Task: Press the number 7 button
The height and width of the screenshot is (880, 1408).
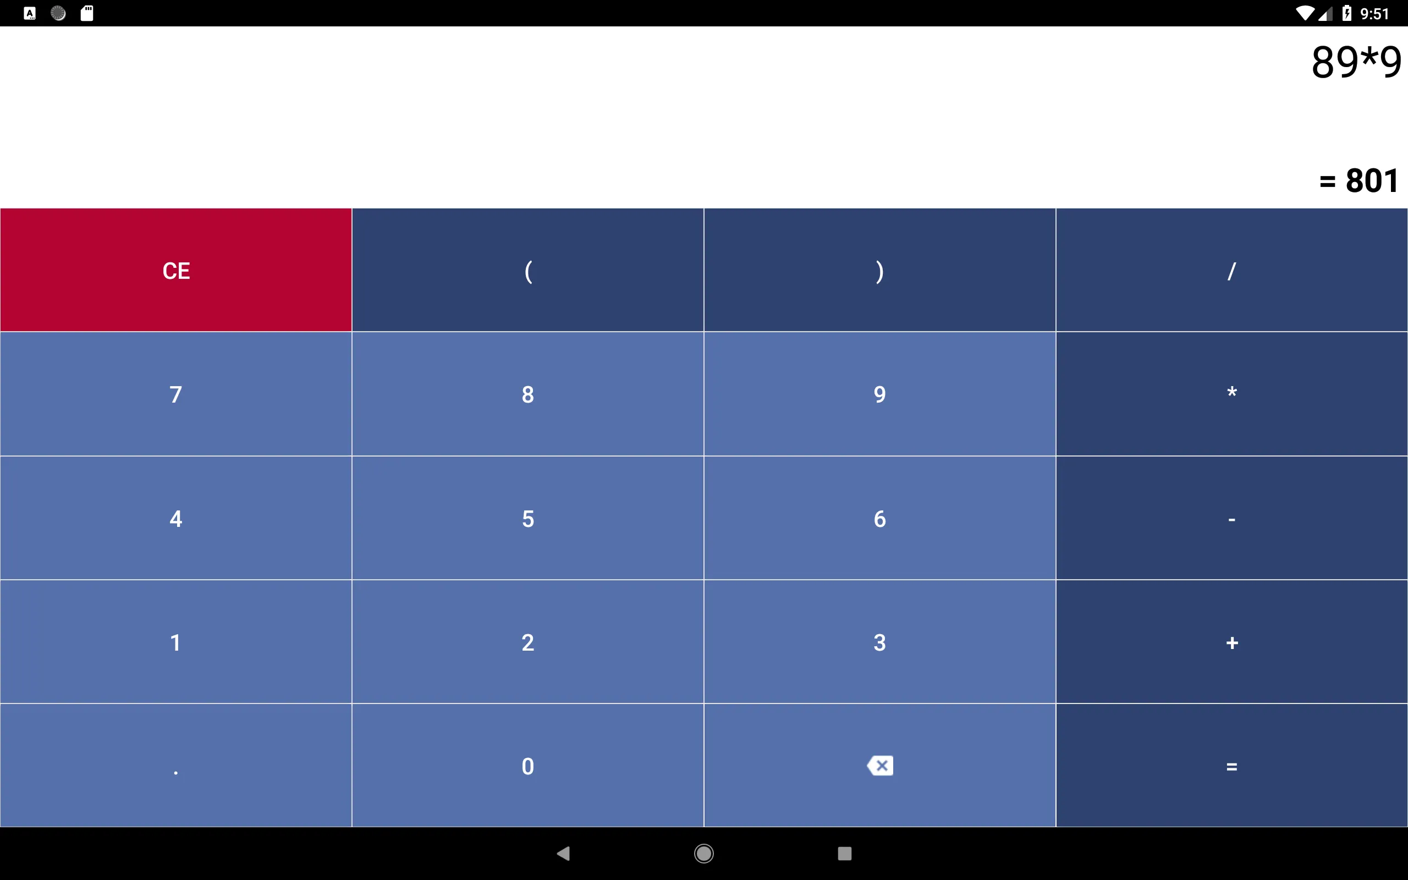Action: point(175,393)
